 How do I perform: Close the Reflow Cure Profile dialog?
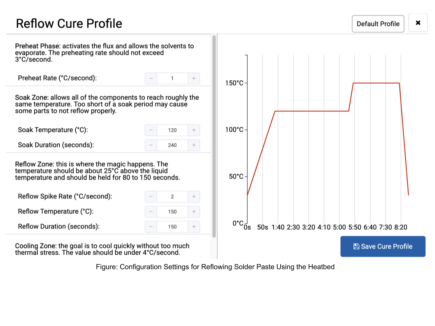418,23
